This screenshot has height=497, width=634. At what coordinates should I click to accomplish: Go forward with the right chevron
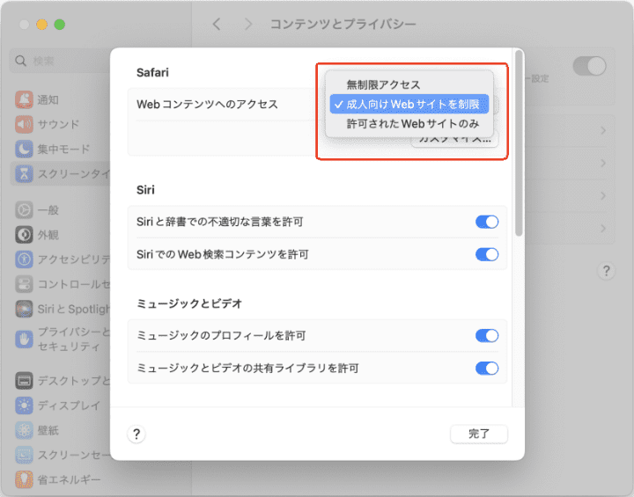click(248, 25)
